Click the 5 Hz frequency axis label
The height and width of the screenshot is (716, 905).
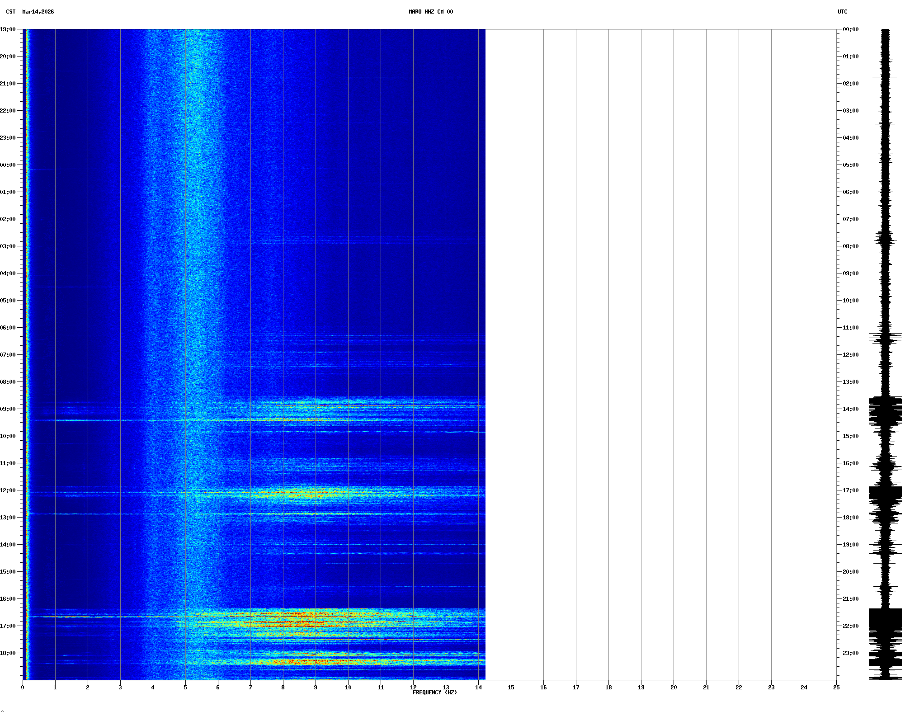tap(185, 688)
